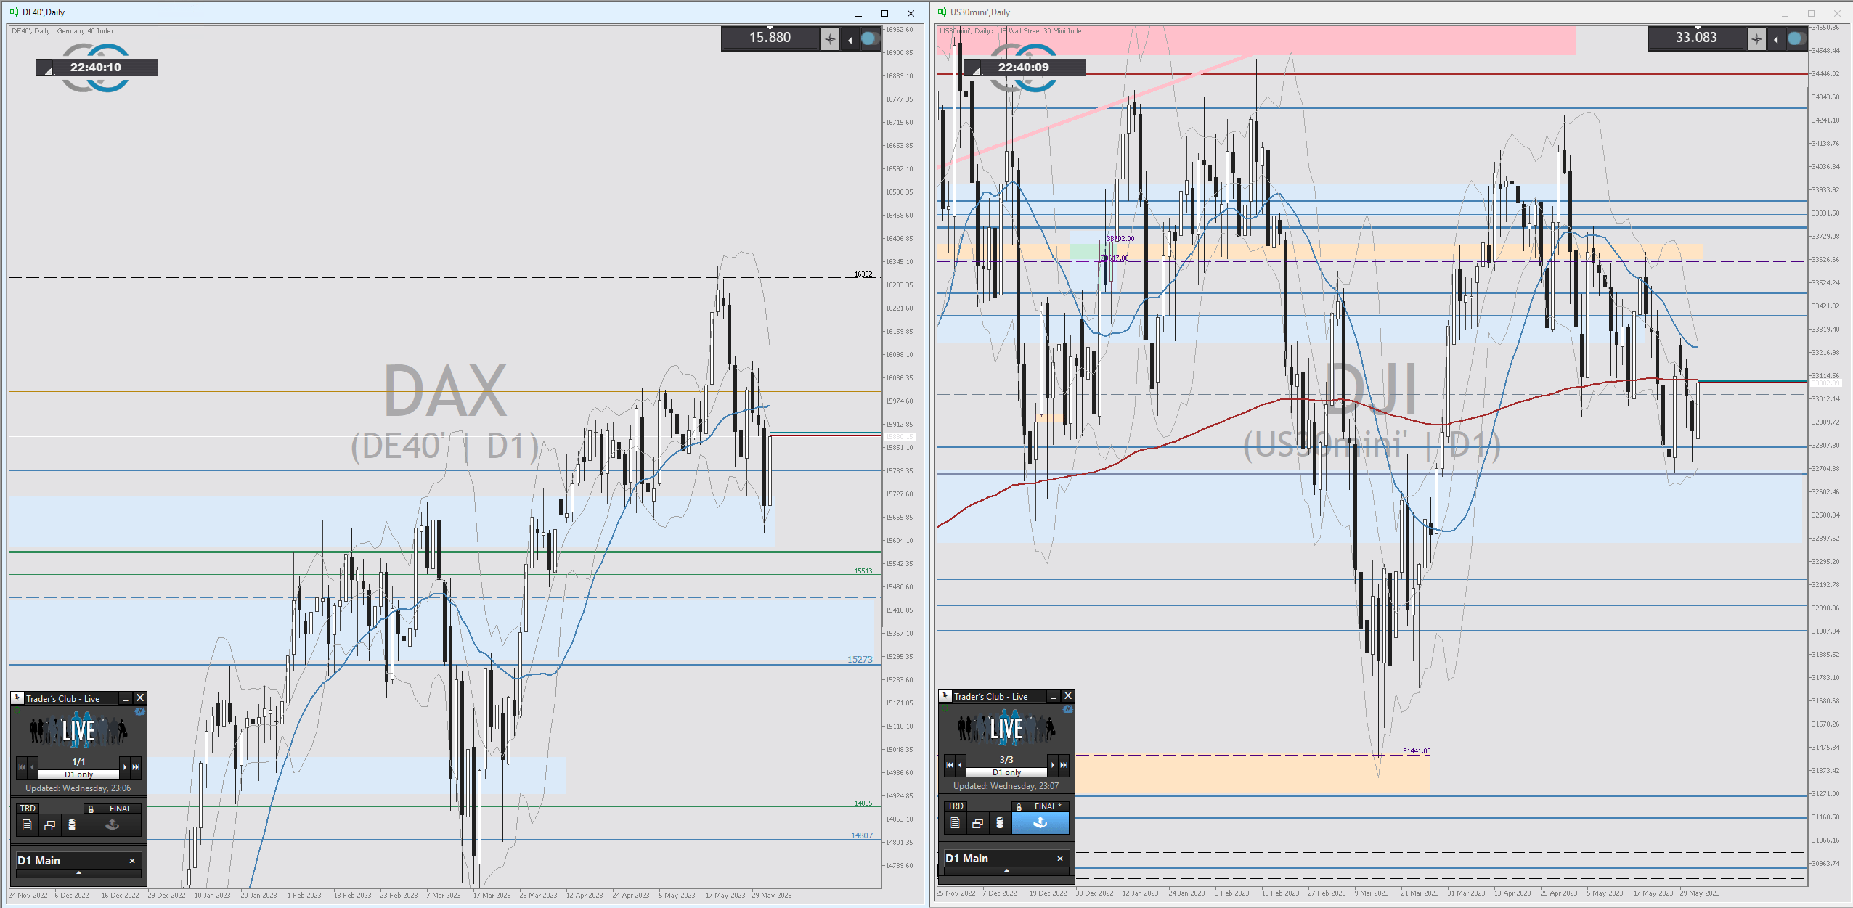Maximize the DE40,Daily chart window

point(884,13)
